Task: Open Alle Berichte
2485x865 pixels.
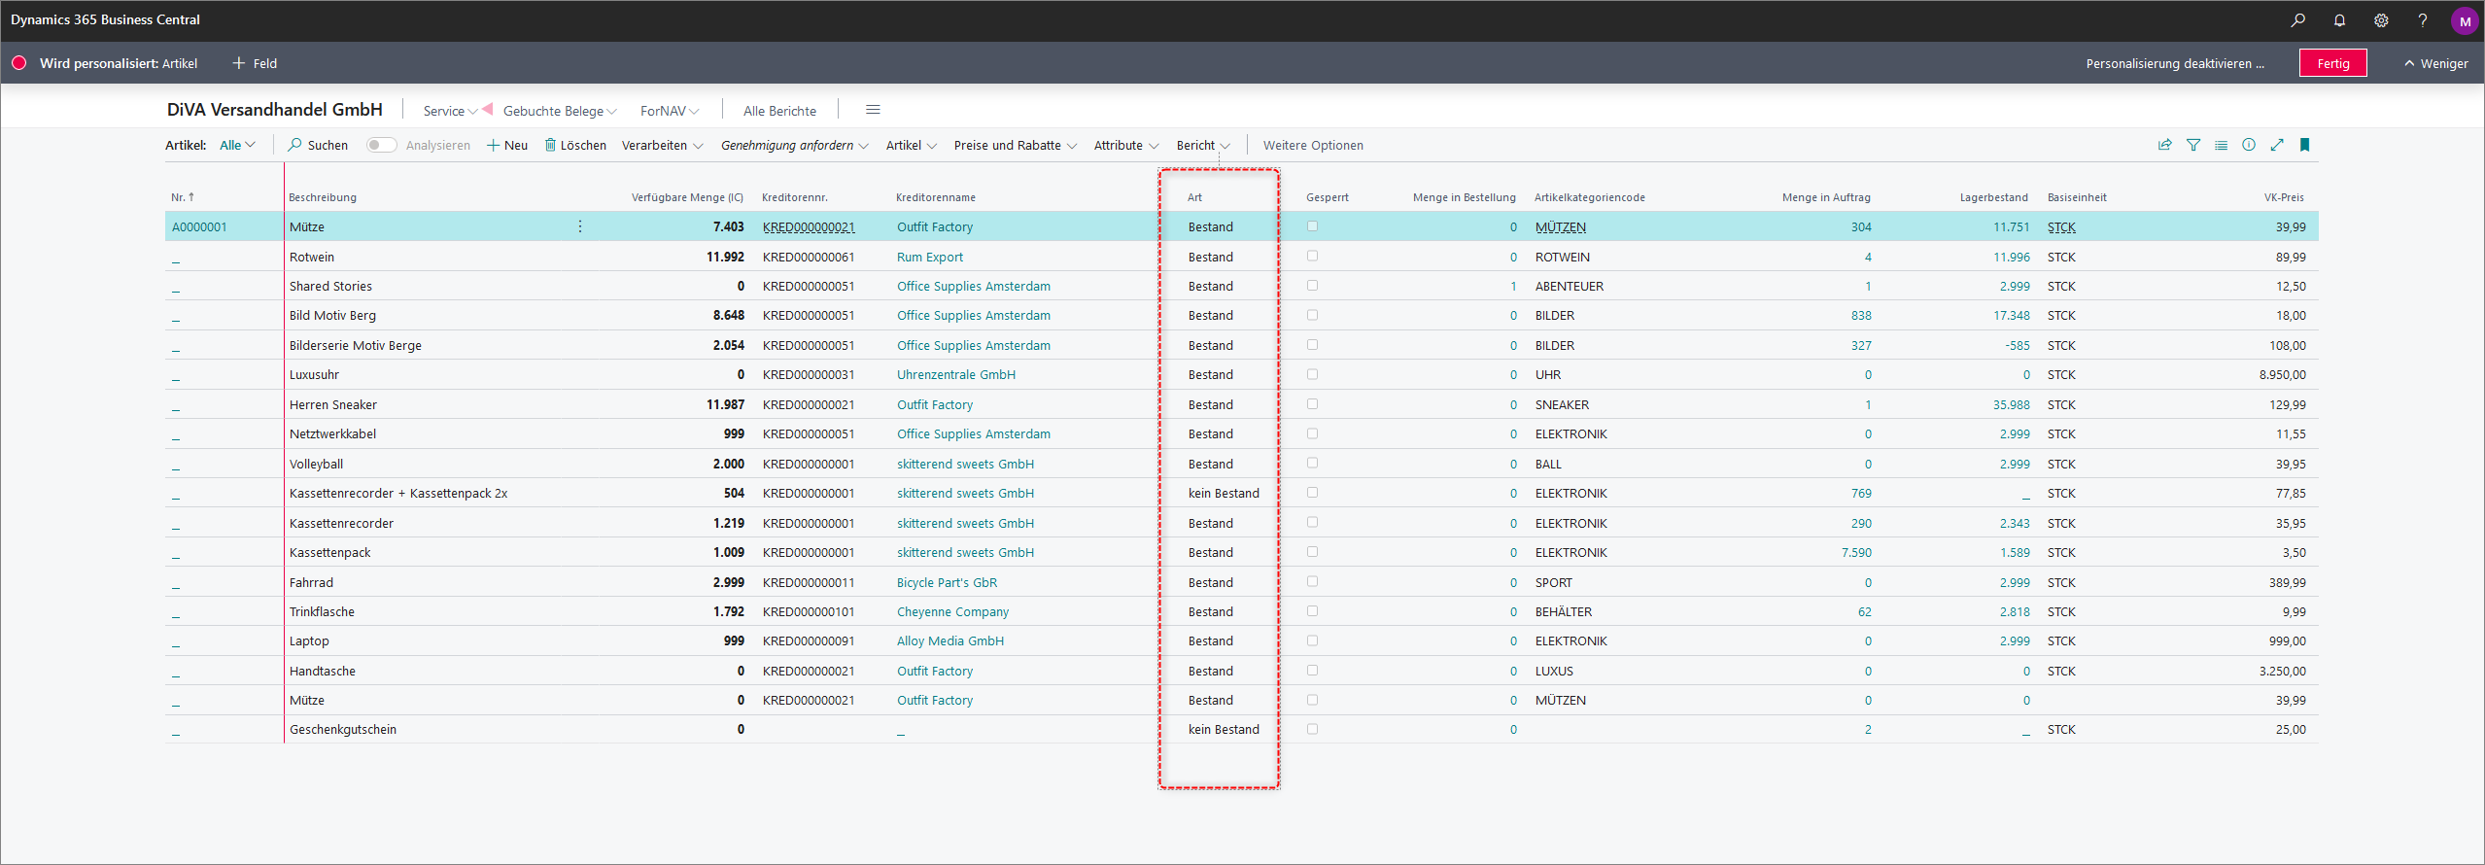Action: 779,111
